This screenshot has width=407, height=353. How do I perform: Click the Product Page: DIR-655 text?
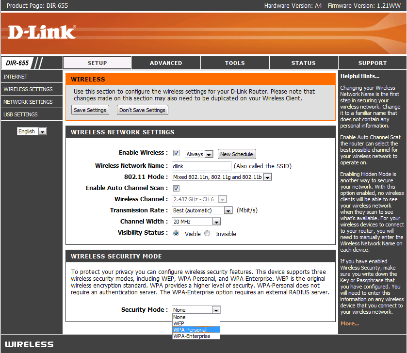[37, 6]
